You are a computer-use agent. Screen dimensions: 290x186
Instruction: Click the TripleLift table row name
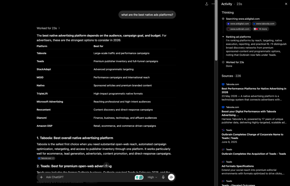pyautogui.click(x=42, y=94)
